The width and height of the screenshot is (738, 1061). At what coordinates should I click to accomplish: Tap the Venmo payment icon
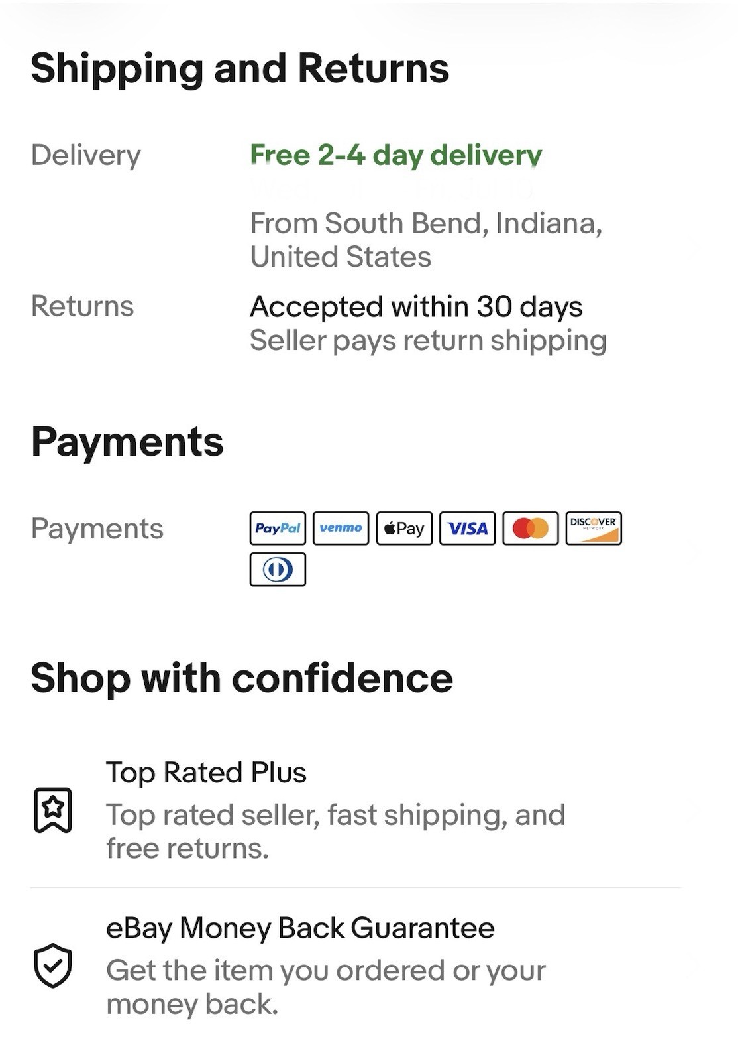341,528
